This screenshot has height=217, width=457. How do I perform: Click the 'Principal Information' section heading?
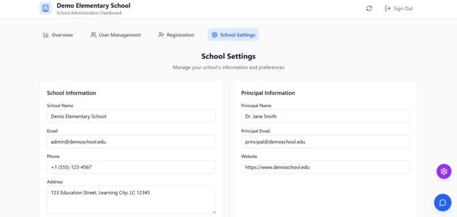(268, 93)
